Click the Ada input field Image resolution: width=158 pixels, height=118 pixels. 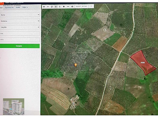click(x=20, y=33)
